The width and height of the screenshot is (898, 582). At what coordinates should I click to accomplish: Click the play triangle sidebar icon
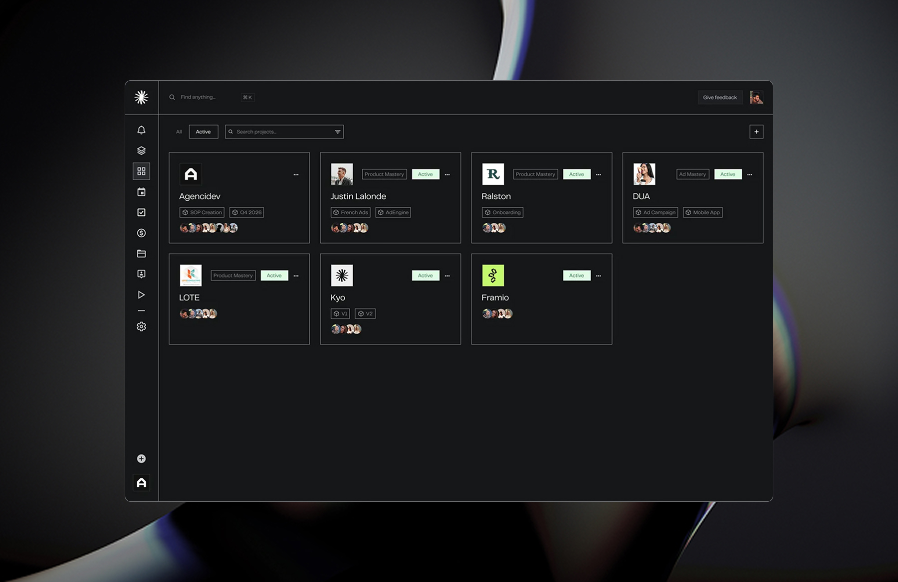click(x=141, y=295)
